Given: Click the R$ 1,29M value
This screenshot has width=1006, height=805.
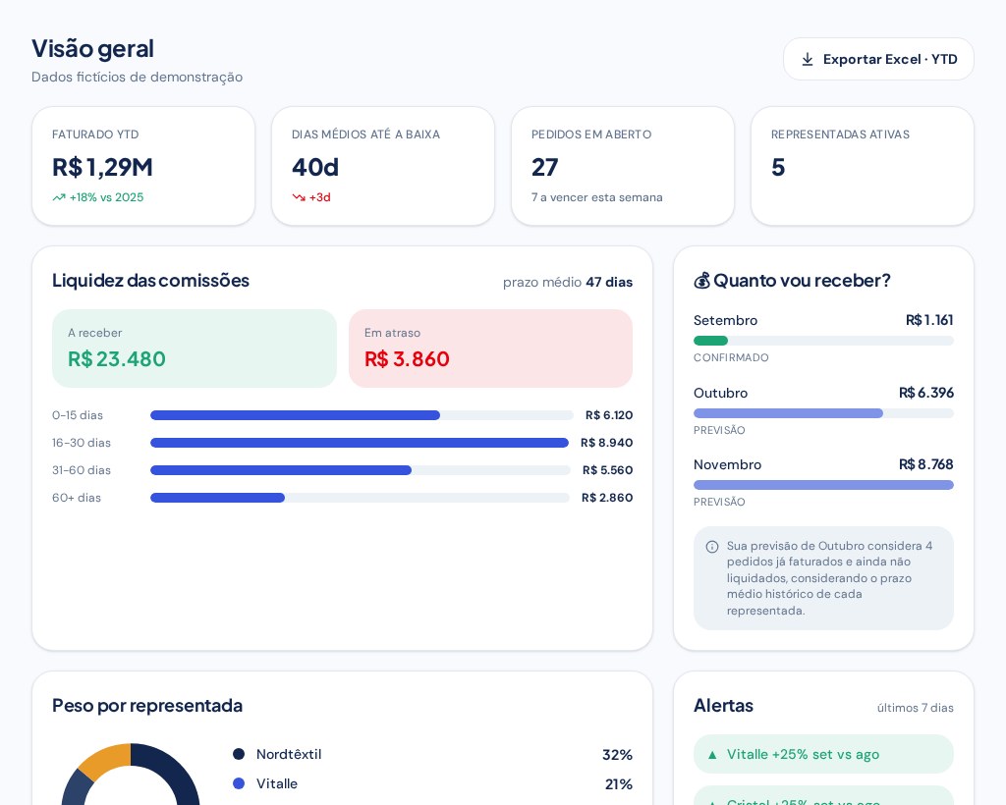Looking at the screenshot, I should [102, 167].
